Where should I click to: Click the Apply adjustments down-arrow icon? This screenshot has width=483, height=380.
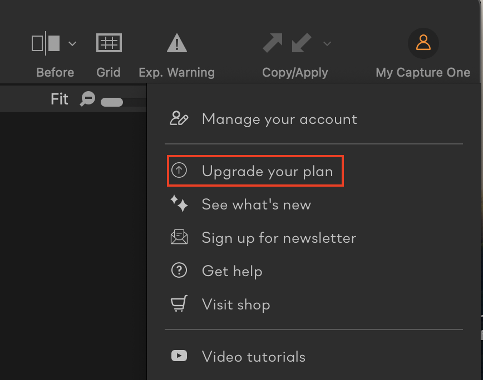[302, 43]
